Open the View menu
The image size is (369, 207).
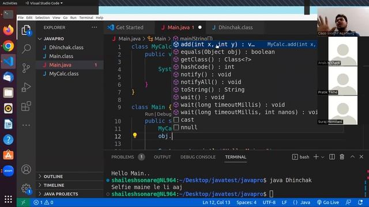click(57, 18)
